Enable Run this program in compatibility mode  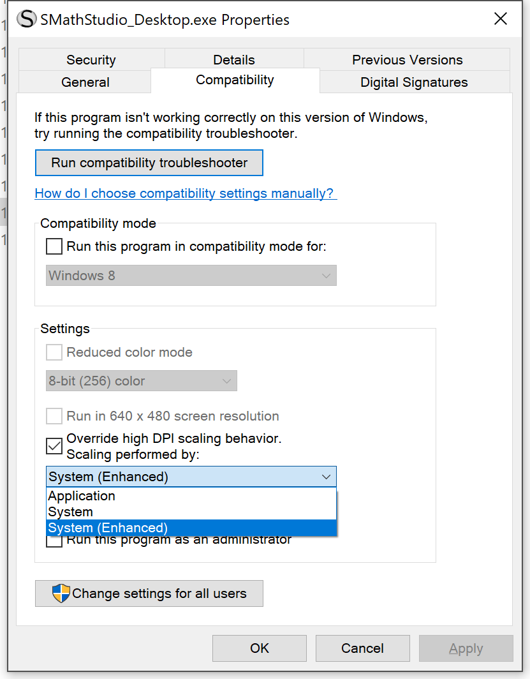[x=55, y=246]
